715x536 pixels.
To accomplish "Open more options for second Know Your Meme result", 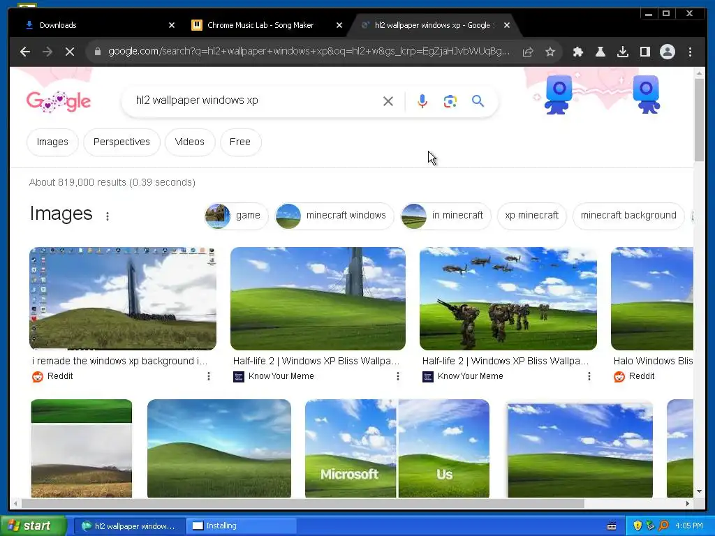I will [x=589, y=376].
